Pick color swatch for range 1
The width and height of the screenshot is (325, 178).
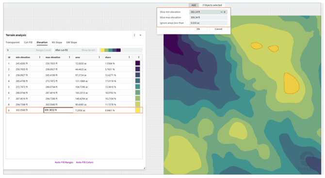point(138,63)
